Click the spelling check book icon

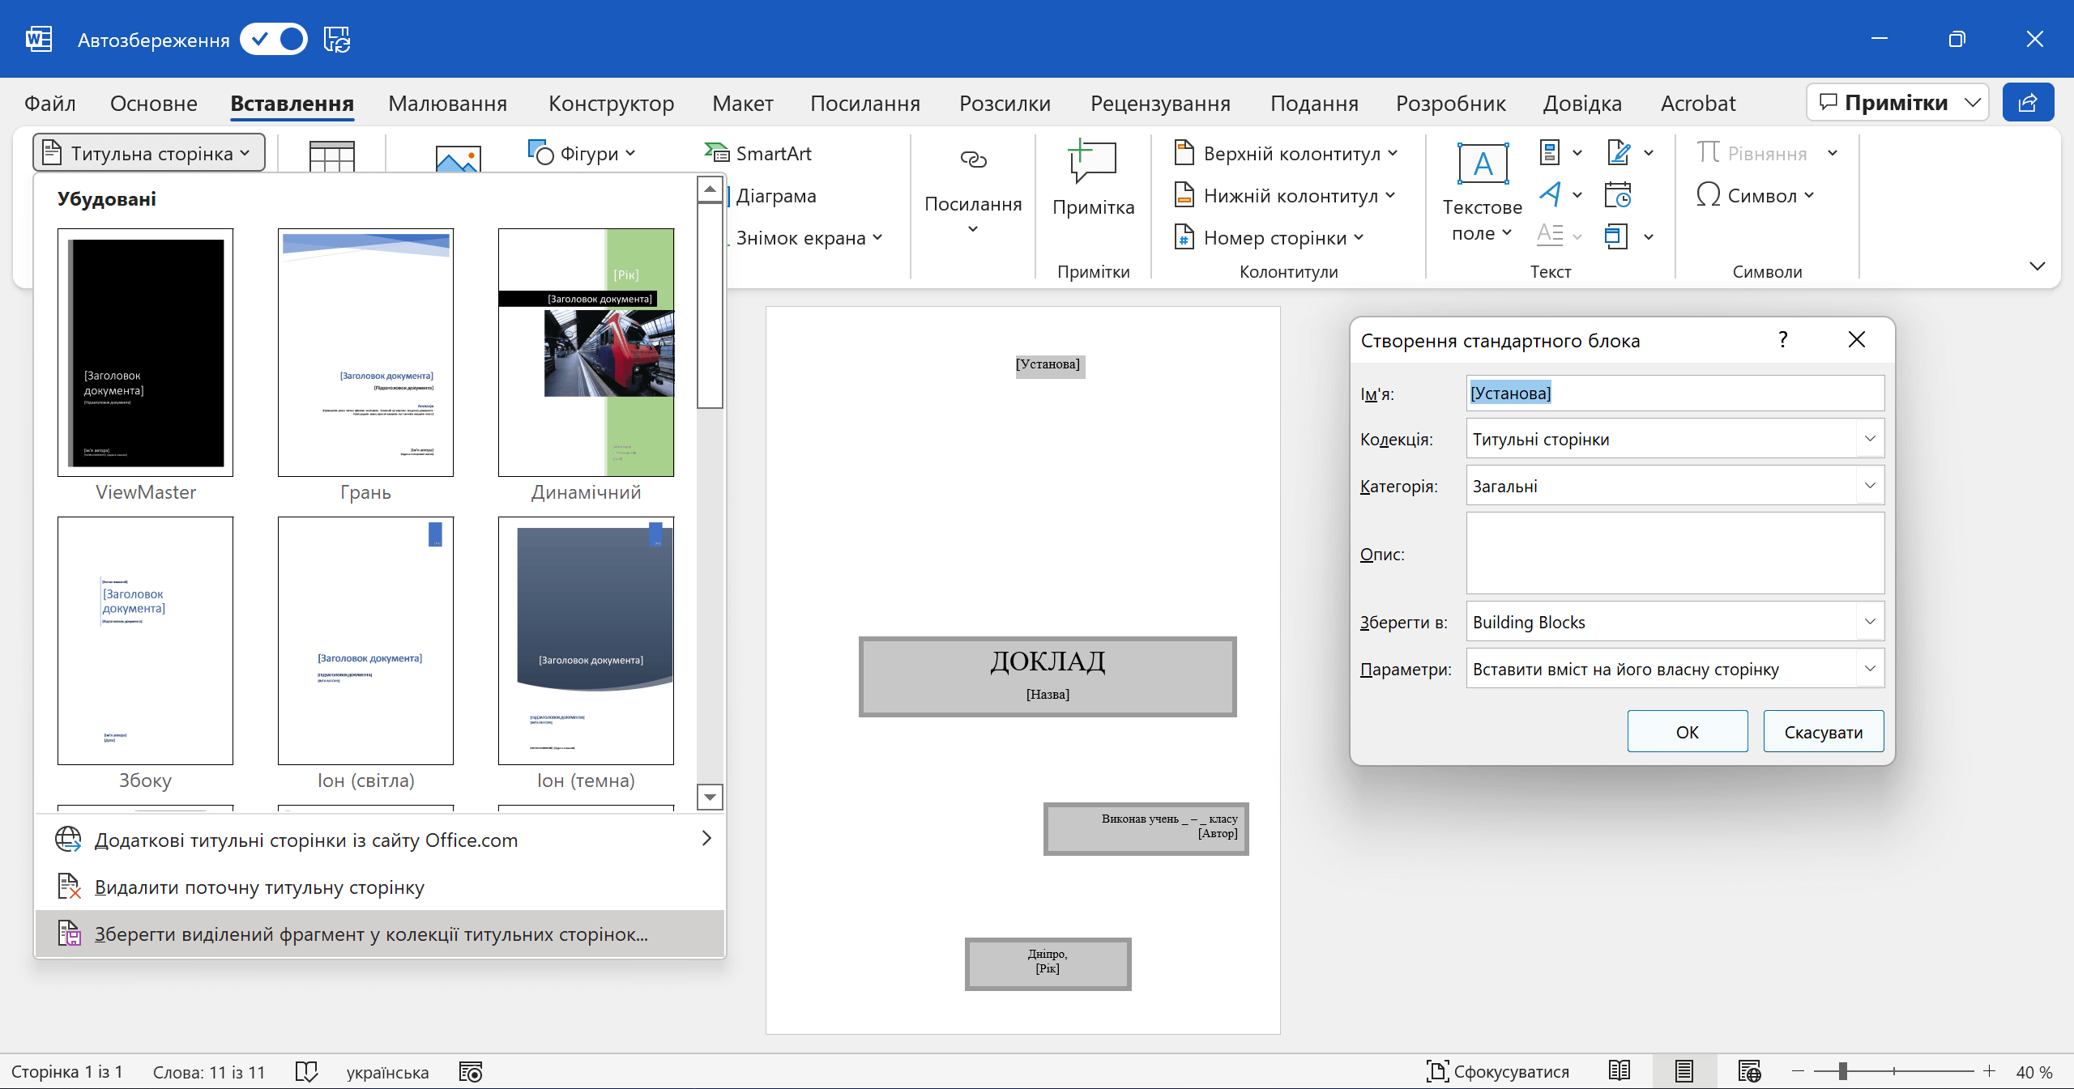[x=306, y=1071]
